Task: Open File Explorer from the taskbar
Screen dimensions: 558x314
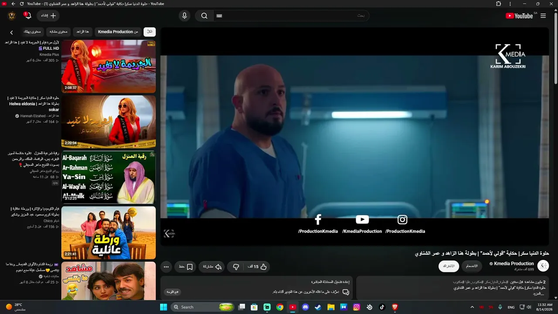Action: (331, 307)
